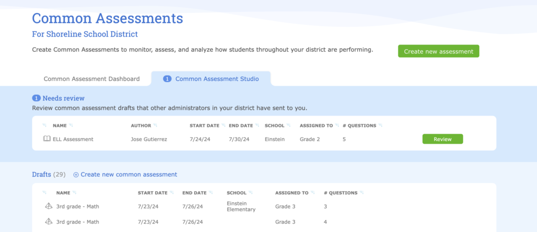Open Create new common assessment link
This screenshot has width=537, height=232.
coord(128,175)
